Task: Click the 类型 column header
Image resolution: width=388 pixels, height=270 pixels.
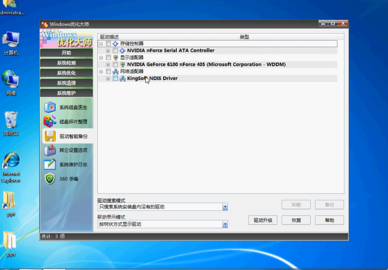Action: tap(288, 37)
